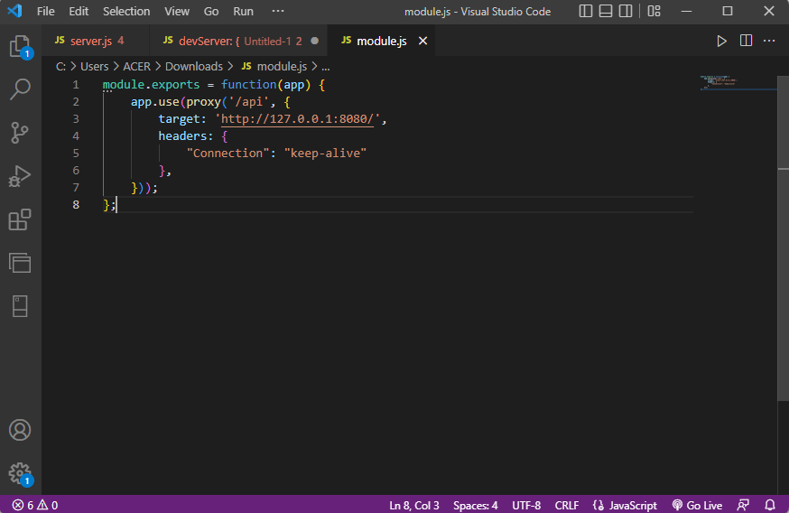Open Customize Layout icon
Screen dimensions: 789x513
point(654,11)
